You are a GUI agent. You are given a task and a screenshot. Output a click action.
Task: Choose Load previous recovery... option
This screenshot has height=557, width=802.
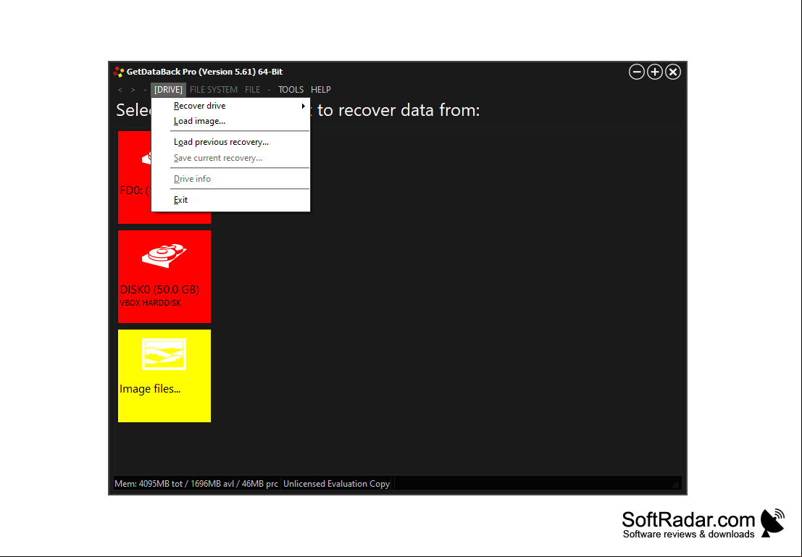click(230, 142)
